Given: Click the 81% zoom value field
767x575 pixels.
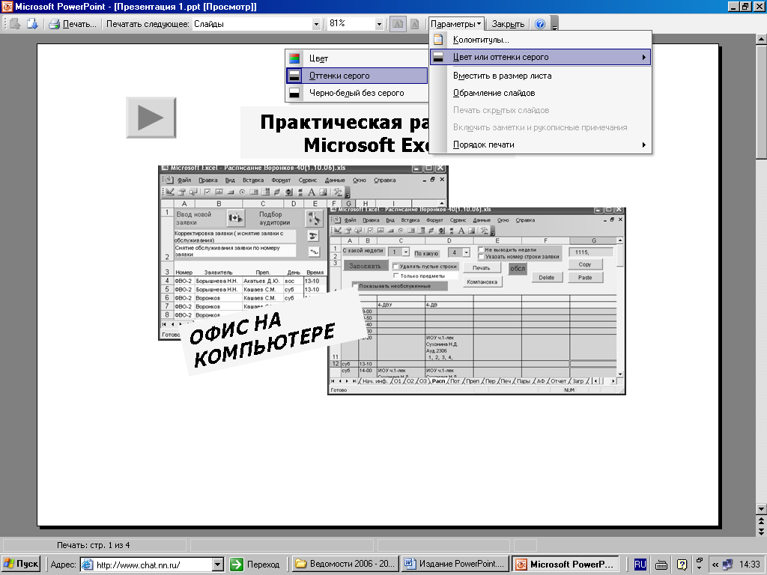Looking at the screenshot, I should [351, 23].
